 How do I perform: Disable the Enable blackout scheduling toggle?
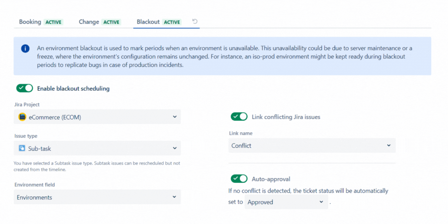25,88
